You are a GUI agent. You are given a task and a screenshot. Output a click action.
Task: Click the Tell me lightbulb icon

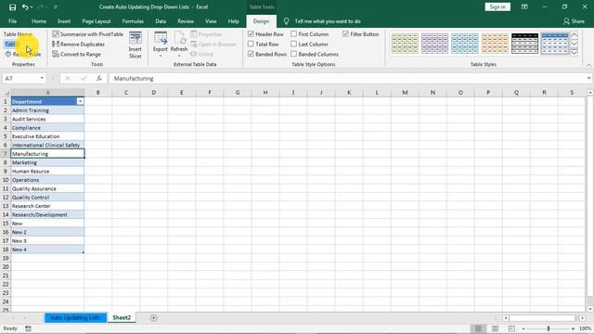coord(287,21)
